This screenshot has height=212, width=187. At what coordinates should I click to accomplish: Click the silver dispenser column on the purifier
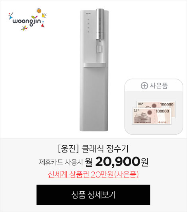click(100, 24)
